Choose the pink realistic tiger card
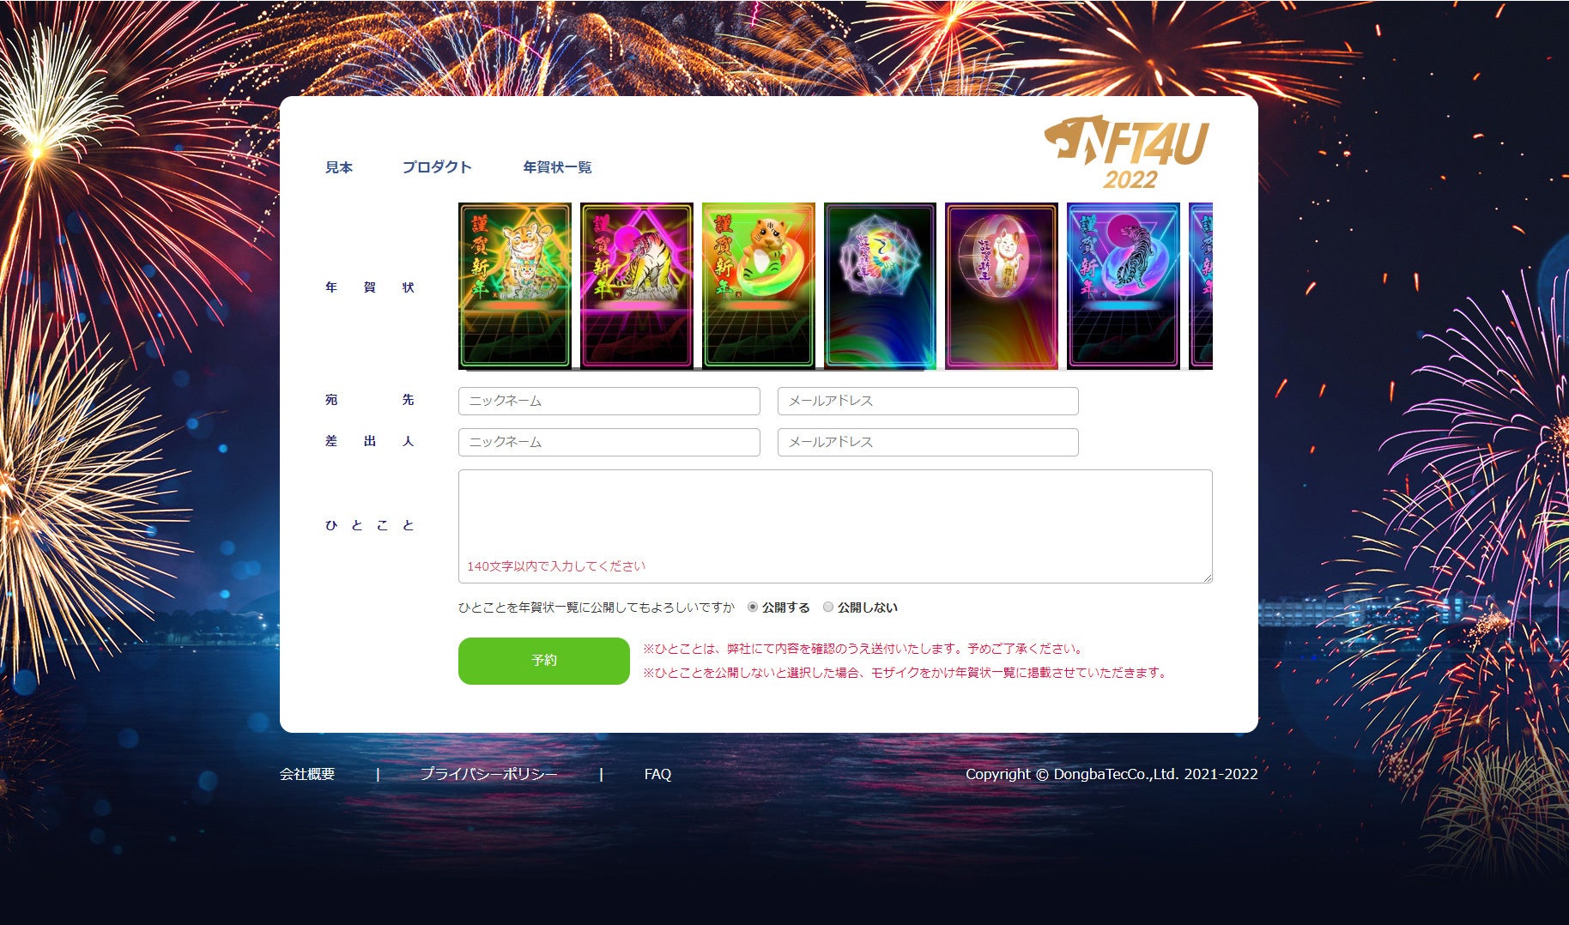 pos(637,286)
